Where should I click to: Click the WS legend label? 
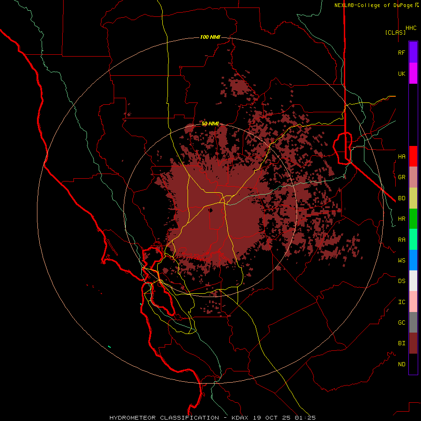[402, 261]
